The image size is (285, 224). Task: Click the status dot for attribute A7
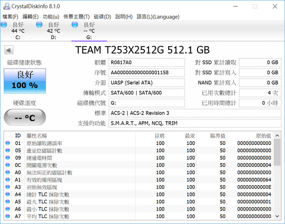click(x=8, y=216)
